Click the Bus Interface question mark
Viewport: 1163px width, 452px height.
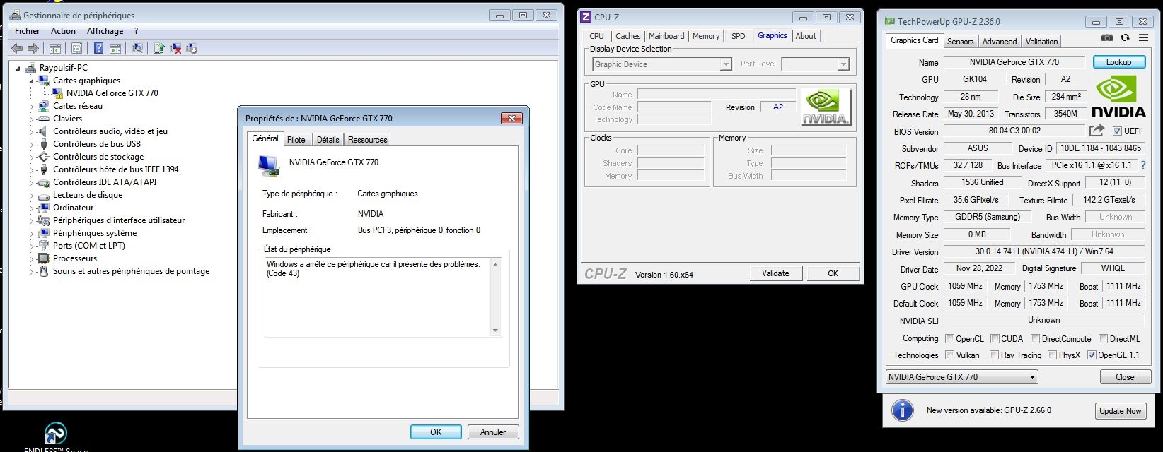pos(1142,165)
